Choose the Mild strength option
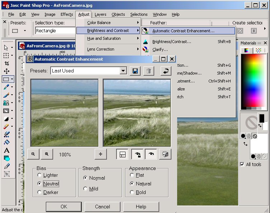 [85, 189]
